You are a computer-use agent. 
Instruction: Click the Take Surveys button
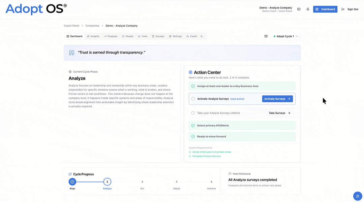[279, 113]
